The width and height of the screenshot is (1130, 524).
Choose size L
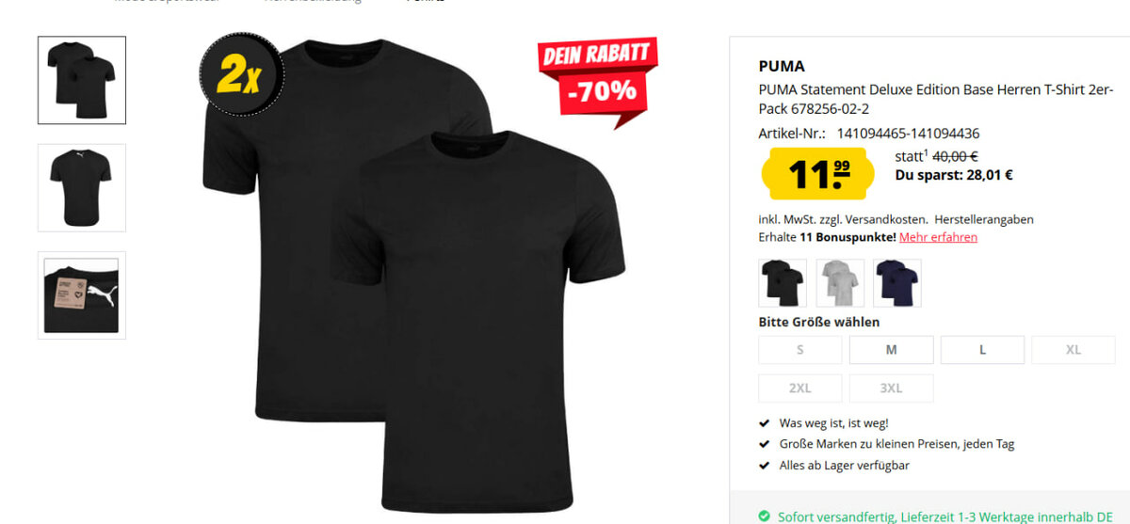[982, 350]
